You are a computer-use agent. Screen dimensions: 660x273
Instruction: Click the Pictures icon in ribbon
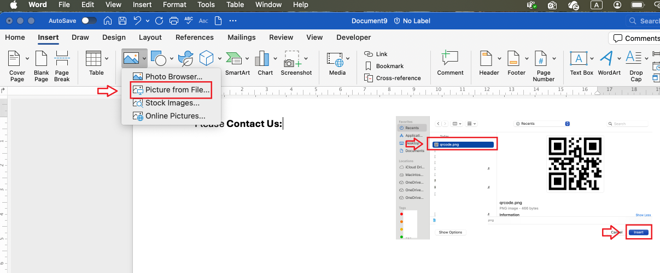130,58
